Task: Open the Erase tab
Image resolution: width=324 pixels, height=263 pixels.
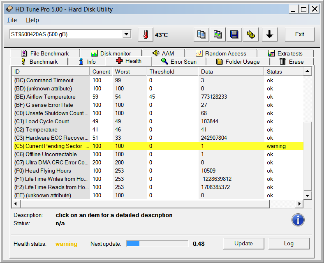Action: [x=292, y=62]
